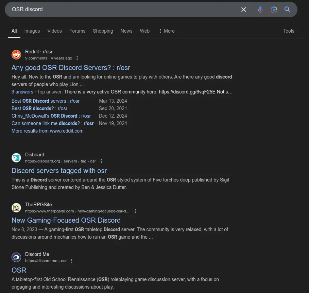Viewport: 309px width, 293px height.
Task: Open the '9 answers' link
Action: point(22,92)
